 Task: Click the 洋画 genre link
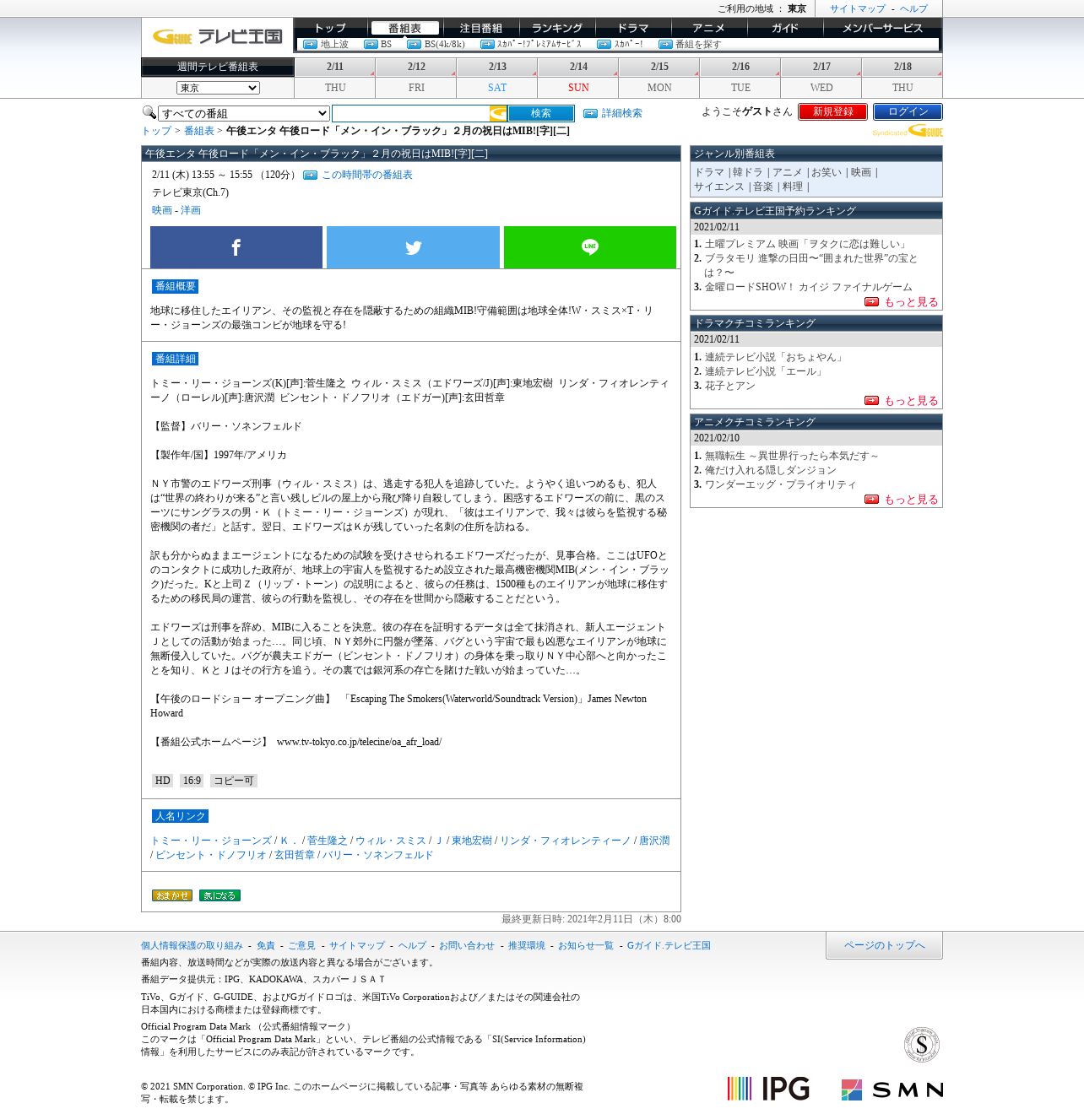click(x=191, y=210)
